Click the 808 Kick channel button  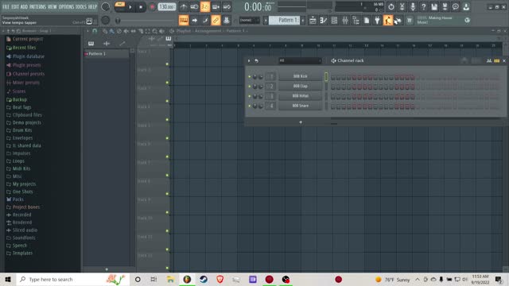coord(301,76)
